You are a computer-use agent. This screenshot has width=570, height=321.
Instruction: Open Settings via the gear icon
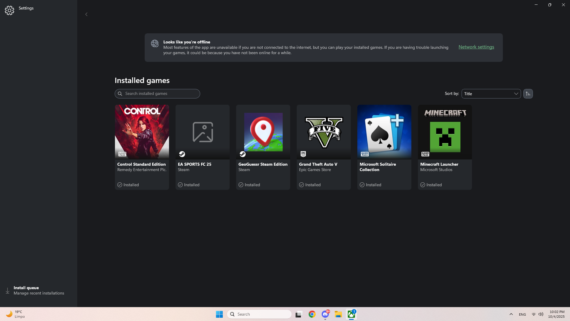pyautogui.click(x=10, y=10)
